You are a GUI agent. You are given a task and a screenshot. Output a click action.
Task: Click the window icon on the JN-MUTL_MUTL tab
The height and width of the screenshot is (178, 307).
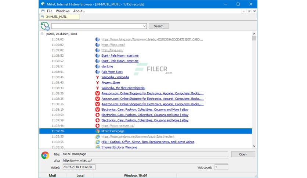(x=42, y=17)
